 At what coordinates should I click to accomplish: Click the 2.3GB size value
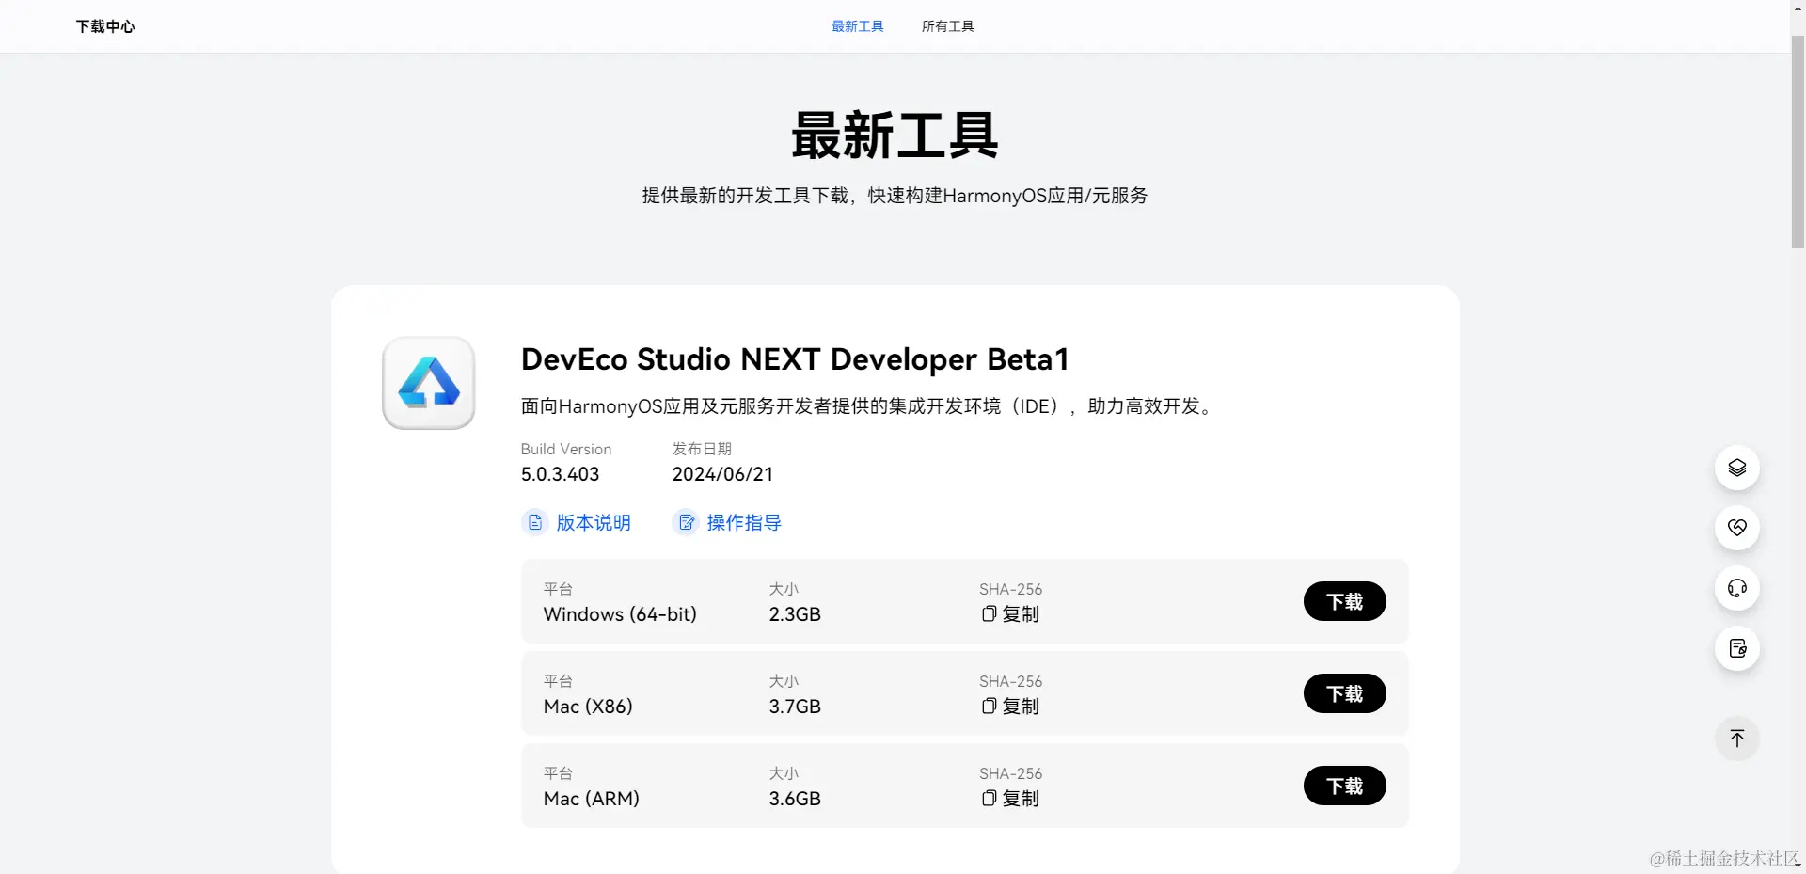[795, 614]
